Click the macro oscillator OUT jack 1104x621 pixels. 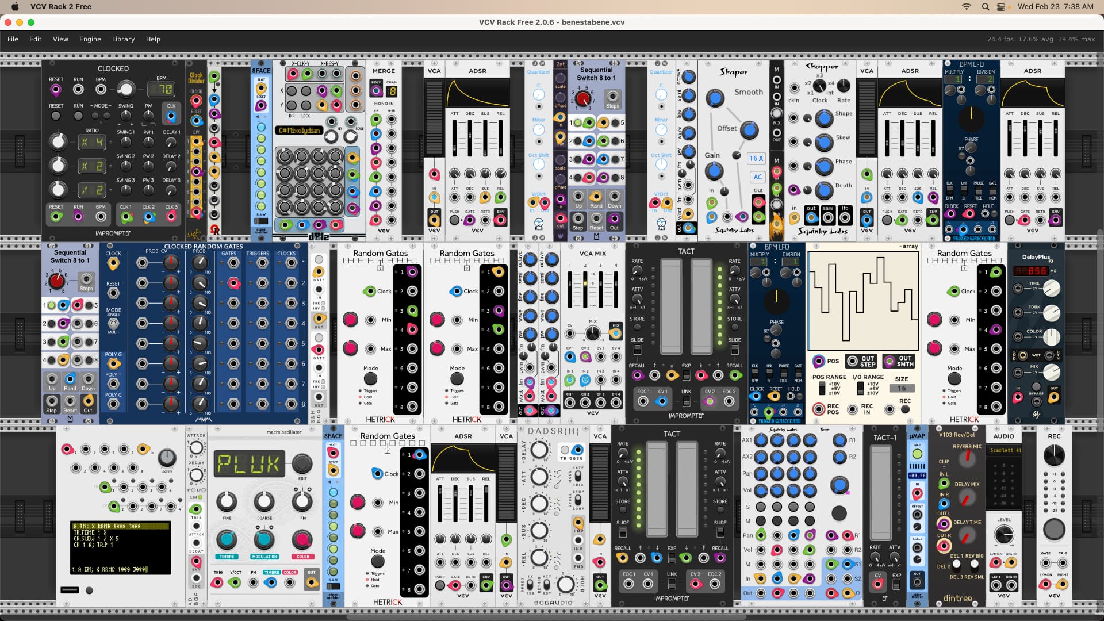(311, 582)
